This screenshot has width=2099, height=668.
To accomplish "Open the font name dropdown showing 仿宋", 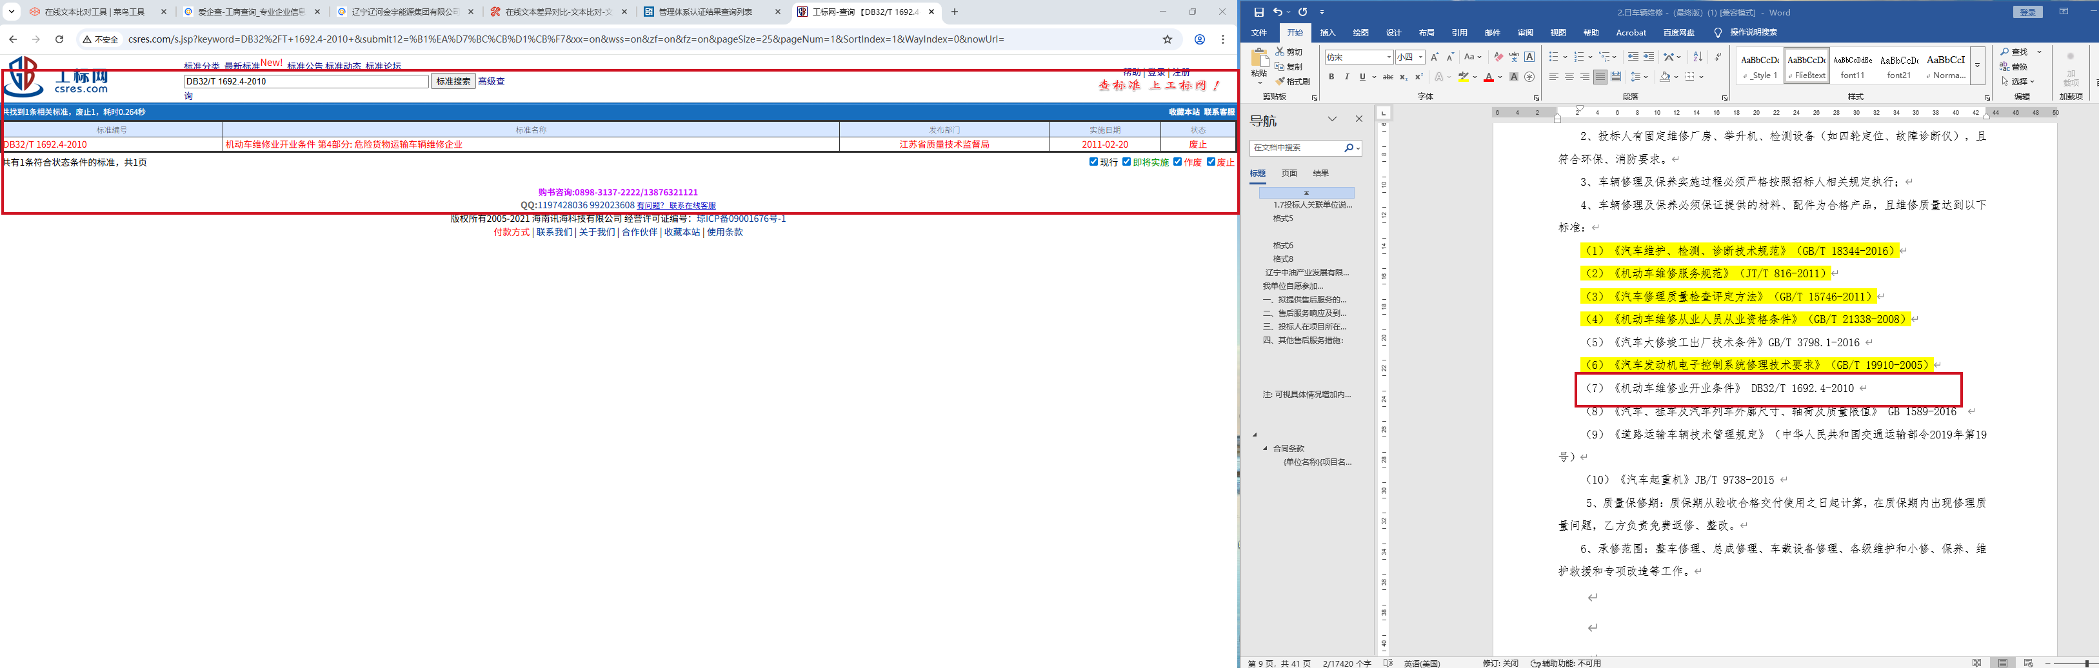I will pos(1388,57).
